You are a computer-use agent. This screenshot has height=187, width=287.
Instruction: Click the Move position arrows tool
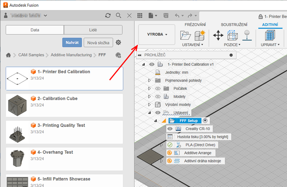(x=218, y=35)
